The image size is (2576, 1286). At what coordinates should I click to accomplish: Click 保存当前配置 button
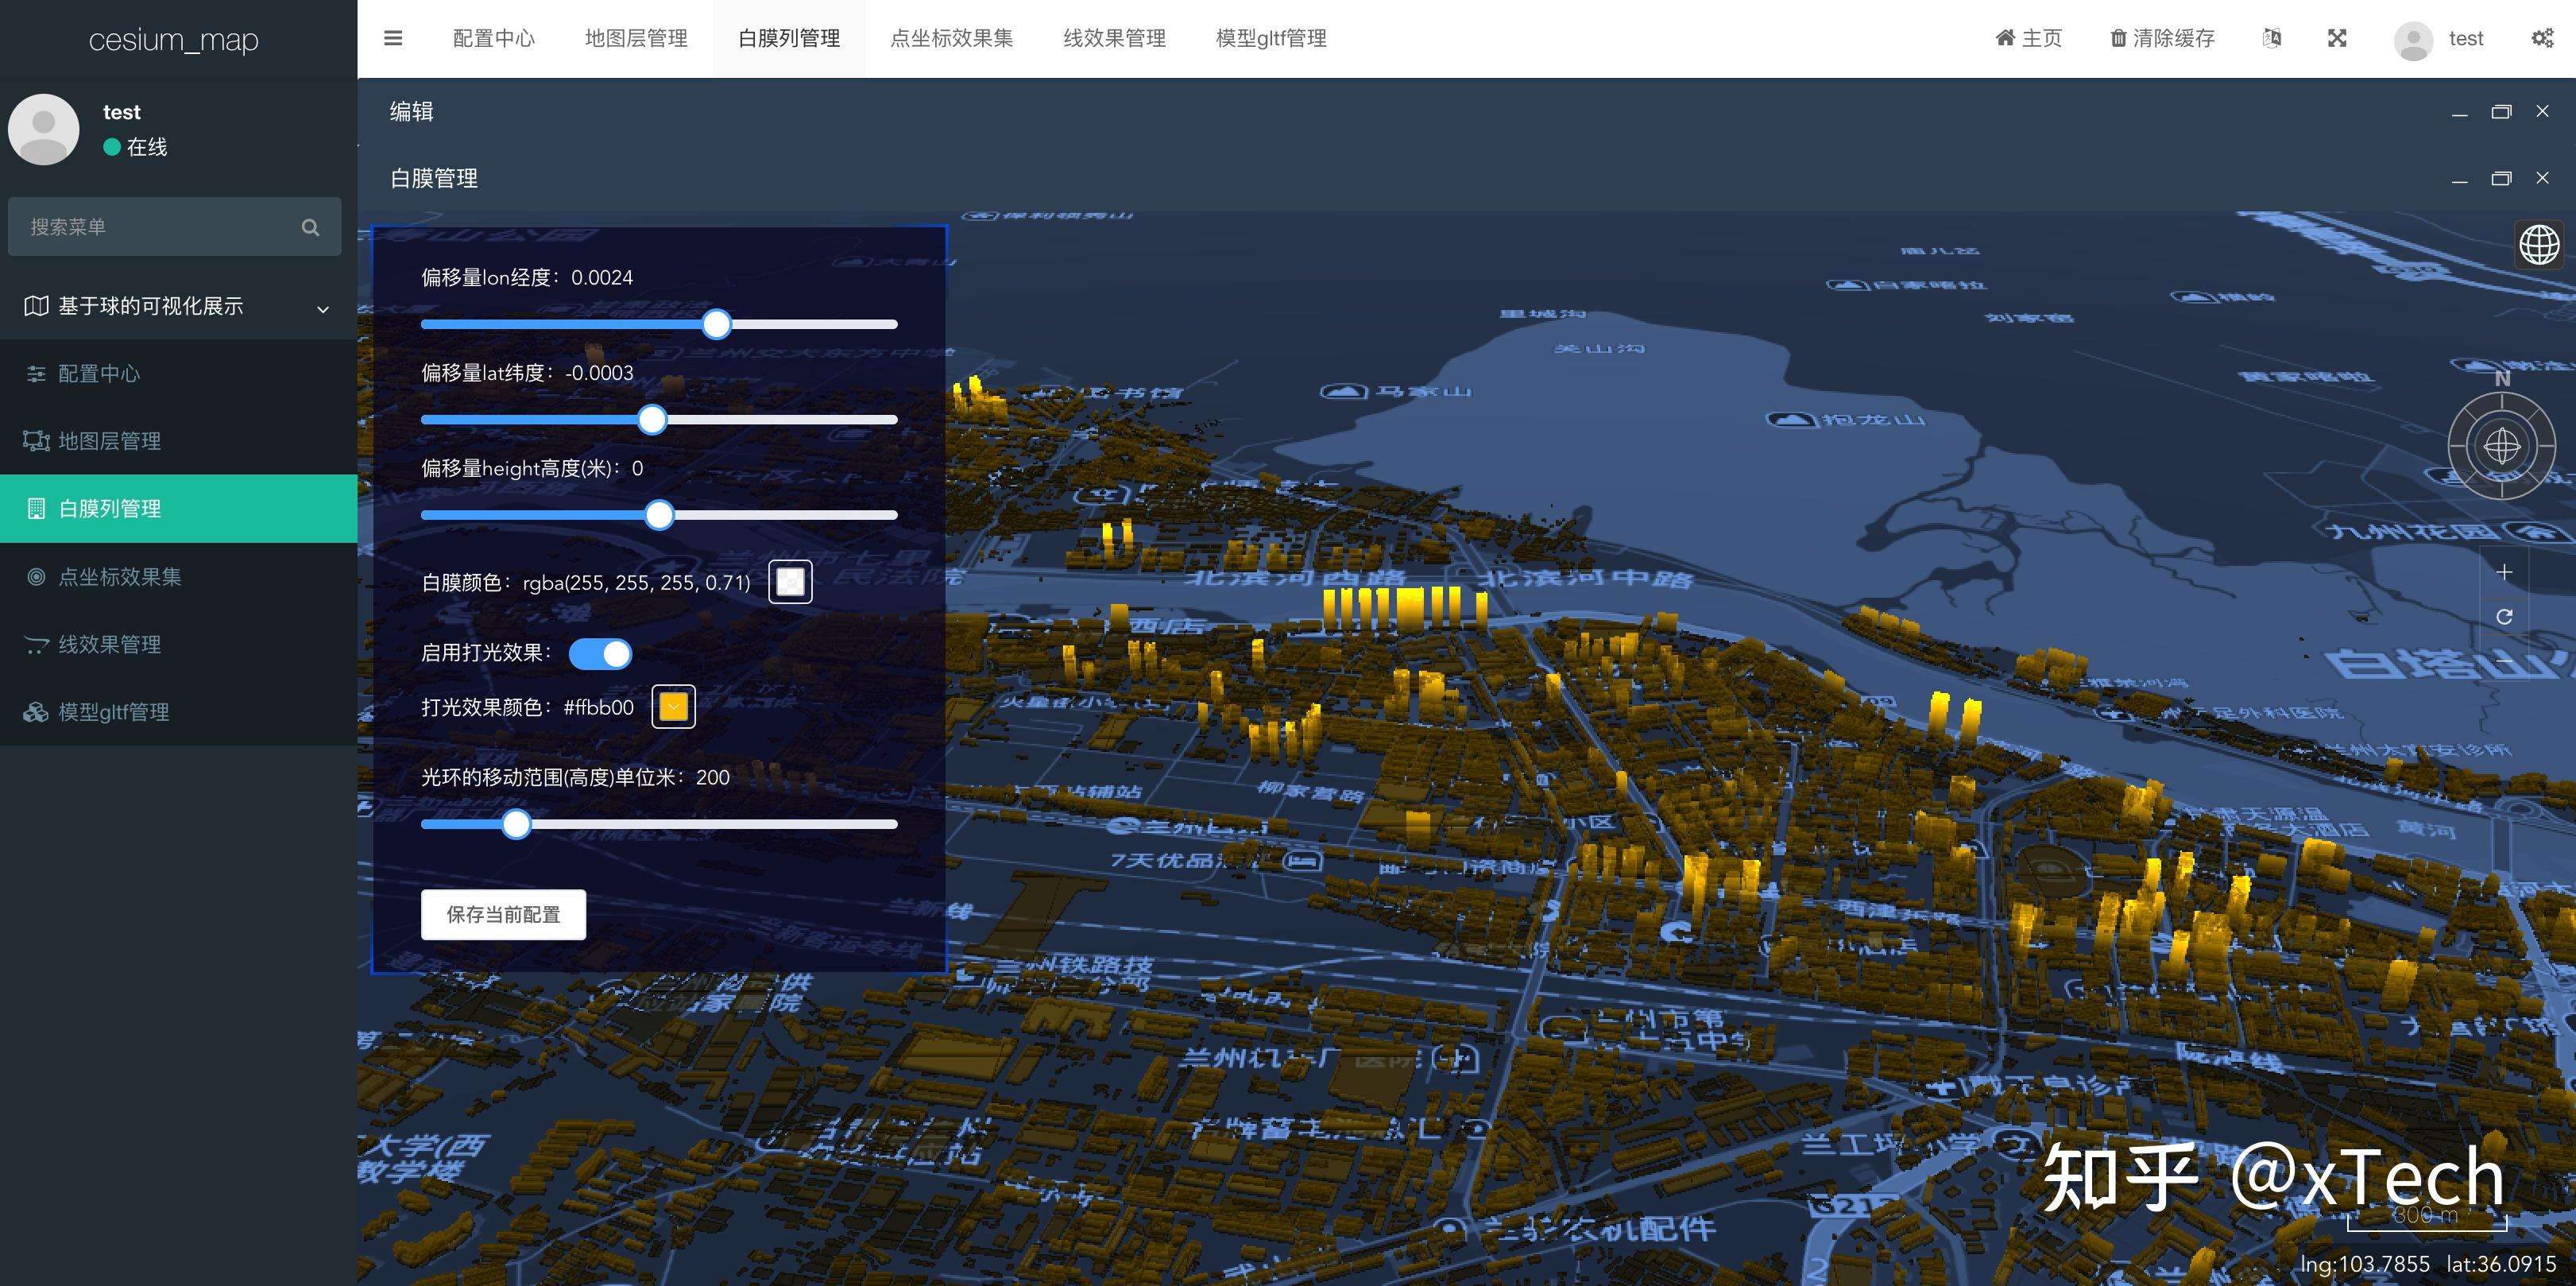tap(503, 915)
